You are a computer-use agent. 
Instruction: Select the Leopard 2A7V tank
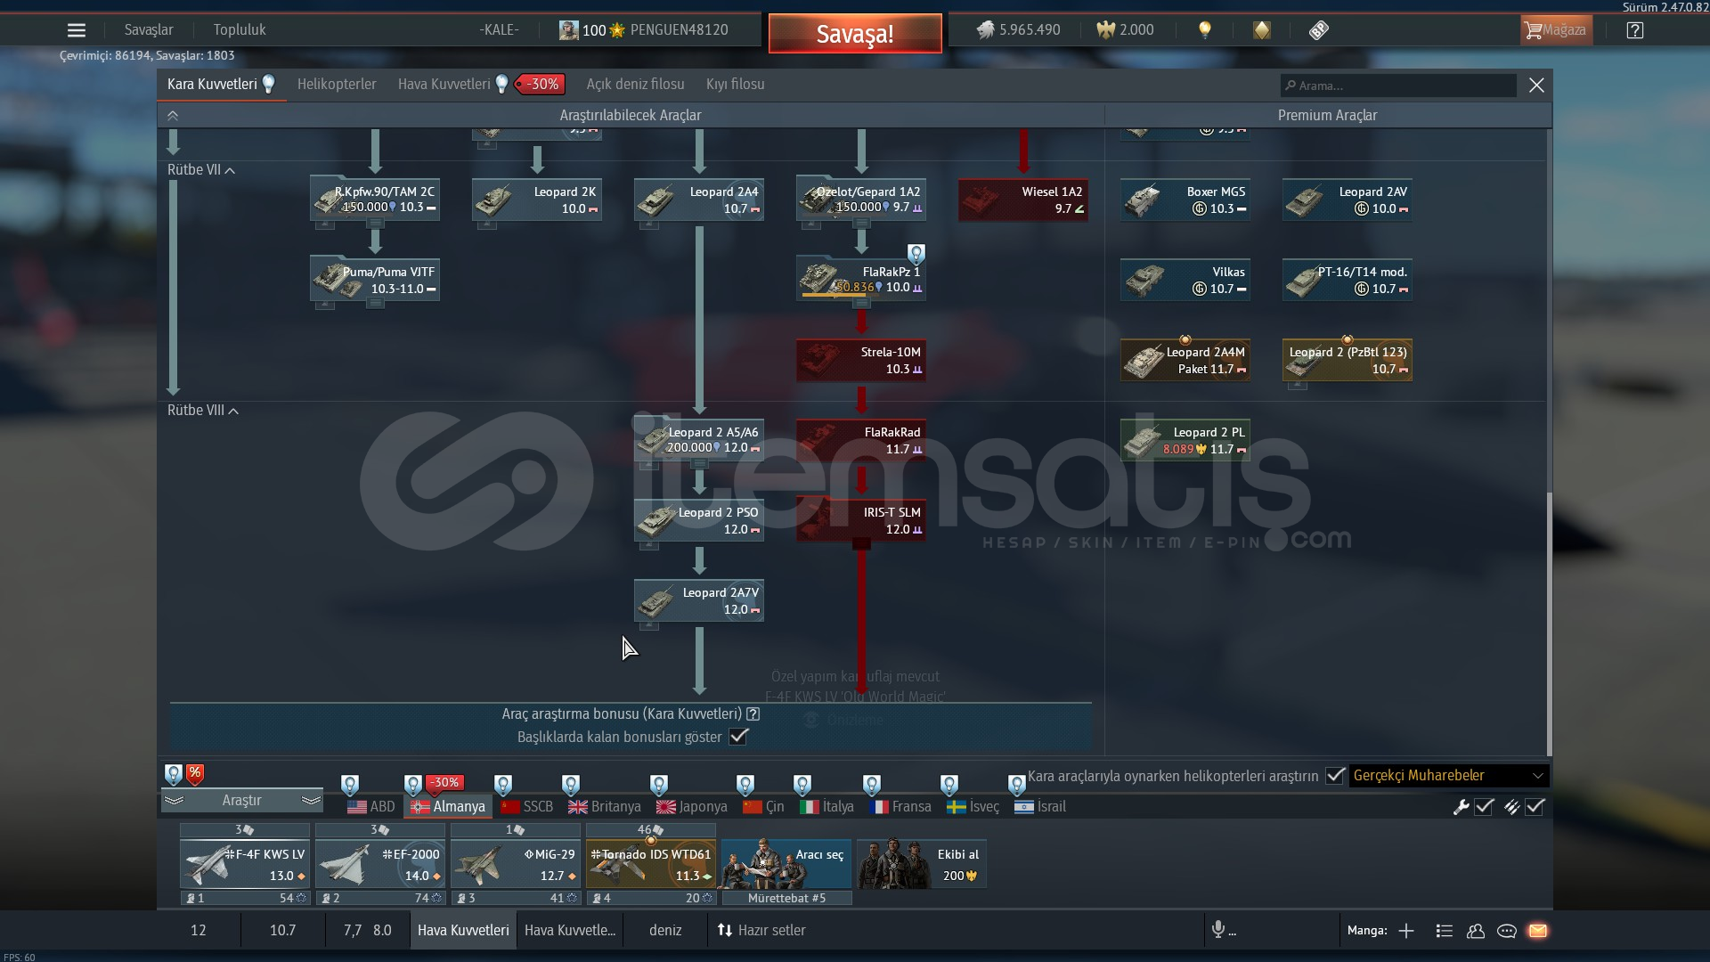pos(699,600)
